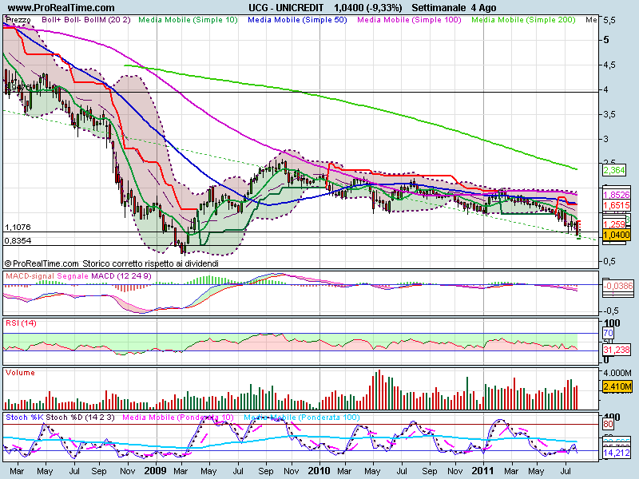Screen dimensions: 639x479
Task: Select the 3,5 price axis label
Action: 609,114
